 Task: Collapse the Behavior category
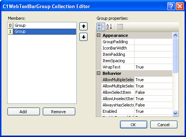coord(98,73)
